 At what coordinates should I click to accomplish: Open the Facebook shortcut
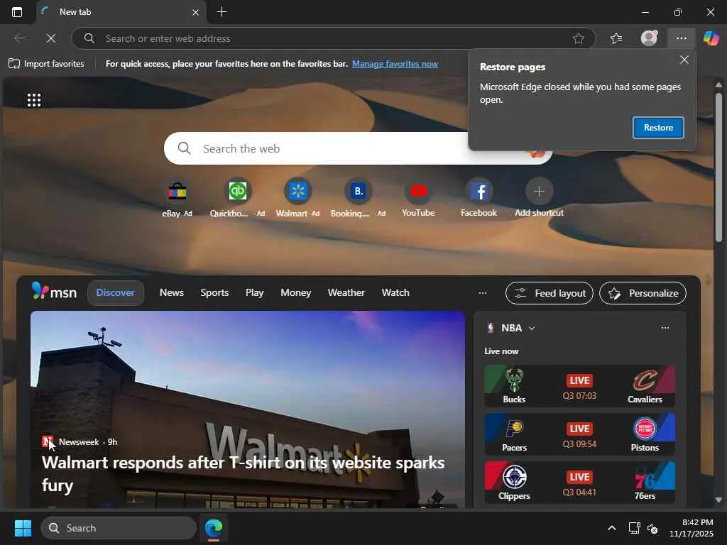[479, 197]
